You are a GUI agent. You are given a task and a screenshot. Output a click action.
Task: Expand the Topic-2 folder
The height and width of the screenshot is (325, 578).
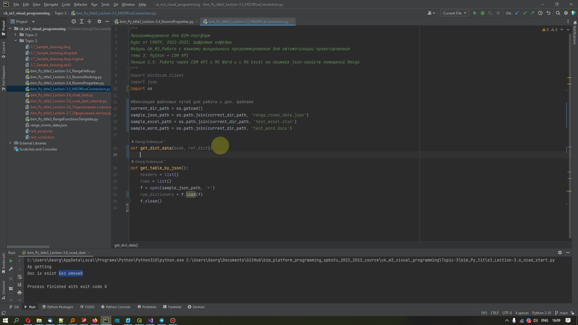(x=15, y=35)
